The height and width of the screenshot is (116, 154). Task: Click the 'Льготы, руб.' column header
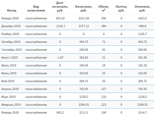121,9
